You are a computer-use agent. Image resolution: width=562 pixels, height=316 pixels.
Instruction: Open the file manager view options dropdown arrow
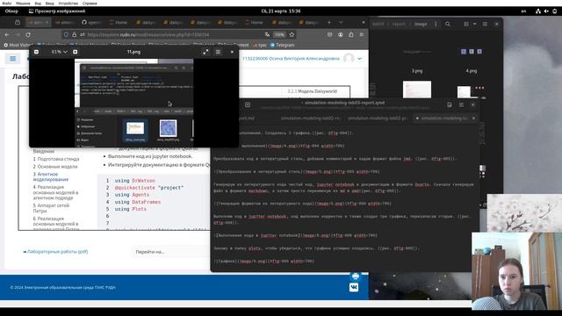pyautogui.click(x=474, y=24)
